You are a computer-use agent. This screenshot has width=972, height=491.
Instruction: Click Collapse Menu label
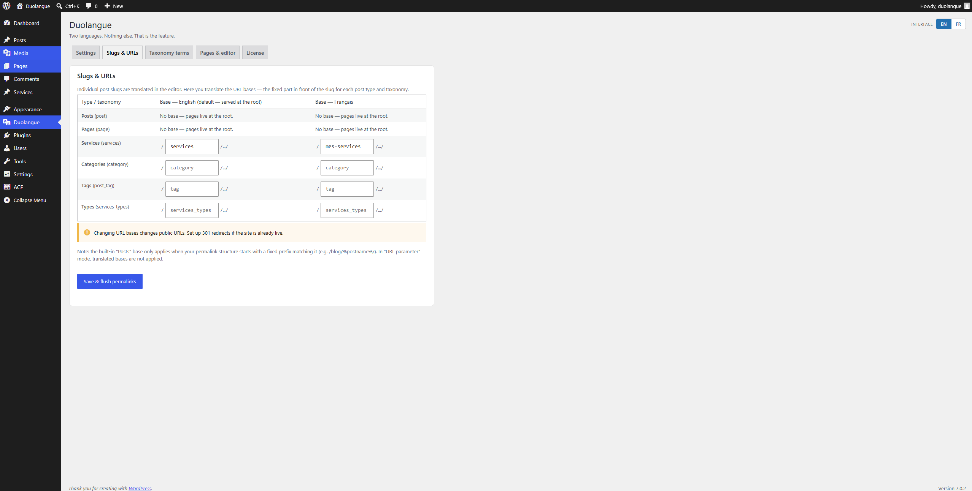click(30, 200)
